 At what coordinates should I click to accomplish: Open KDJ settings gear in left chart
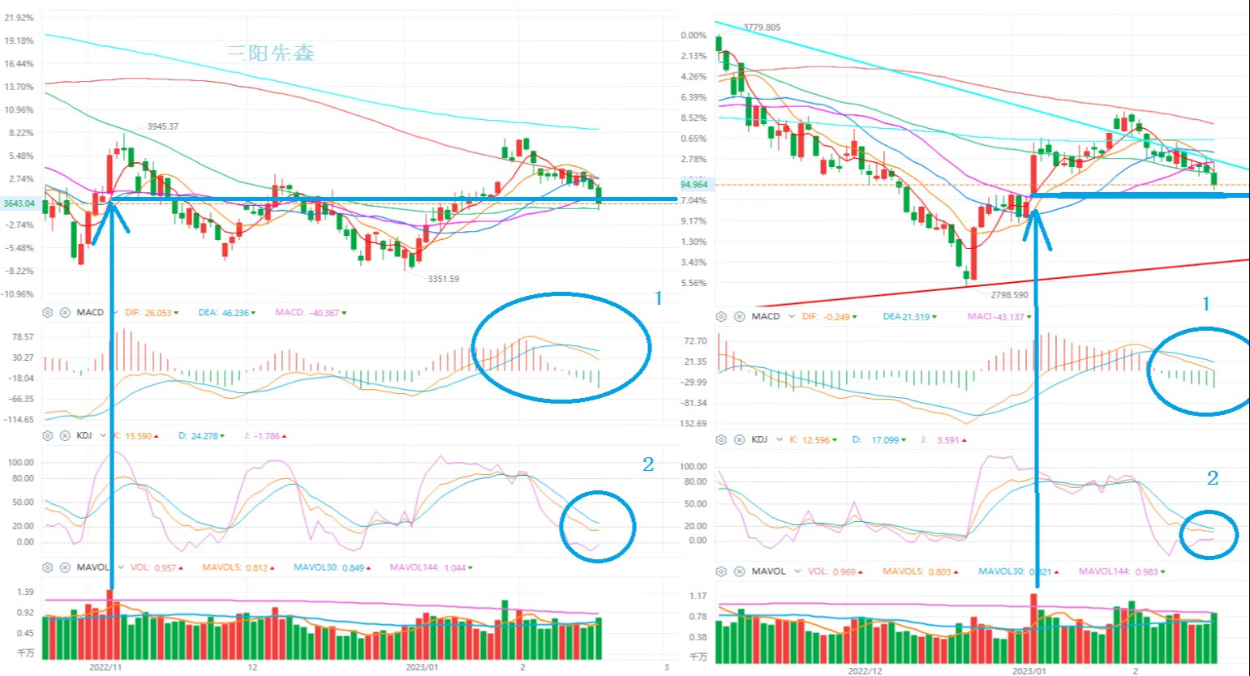pyautogui.click(x=48, y=435)
